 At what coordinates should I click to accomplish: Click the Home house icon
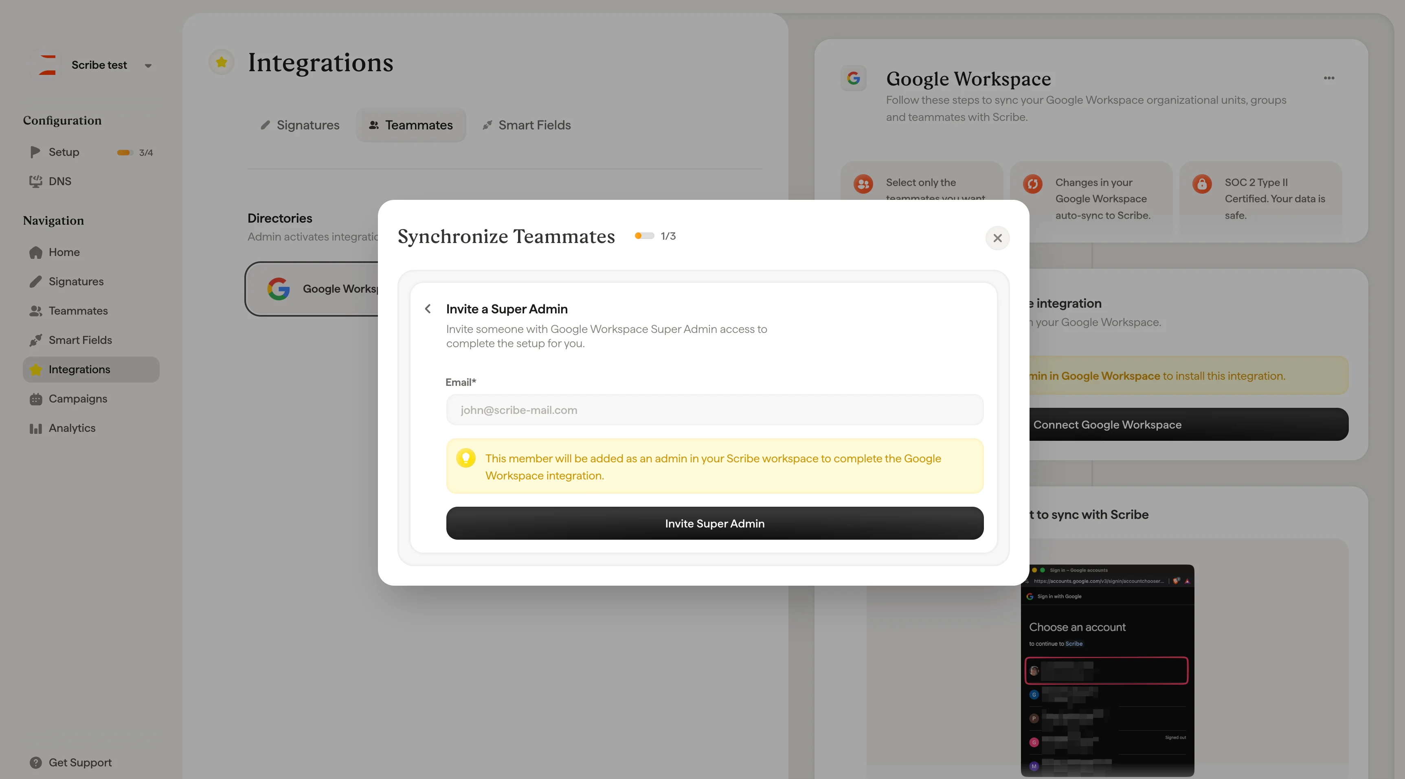pos(35,252)
